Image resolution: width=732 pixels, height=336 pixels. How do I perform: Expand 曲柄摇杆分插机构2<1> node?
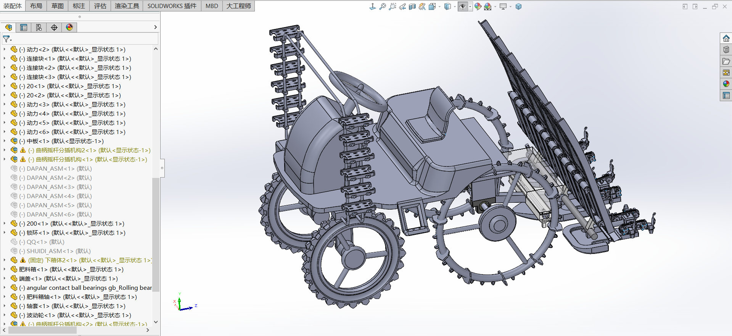pos(5,150)
